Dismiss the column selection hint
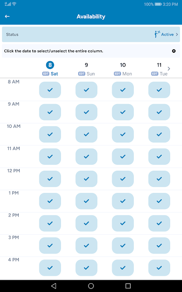Screen dimensions: 182x292 click(174, 51)
